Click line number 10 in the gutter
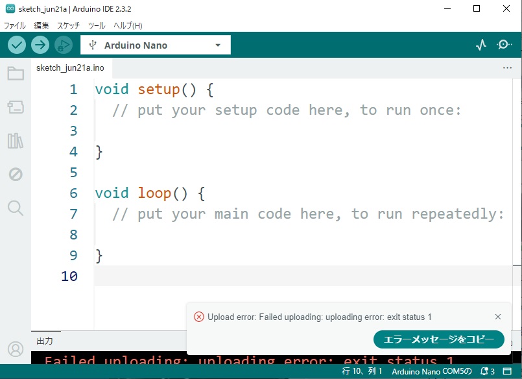This screenshot has height=379, width=522. click(x=69, y=276)
